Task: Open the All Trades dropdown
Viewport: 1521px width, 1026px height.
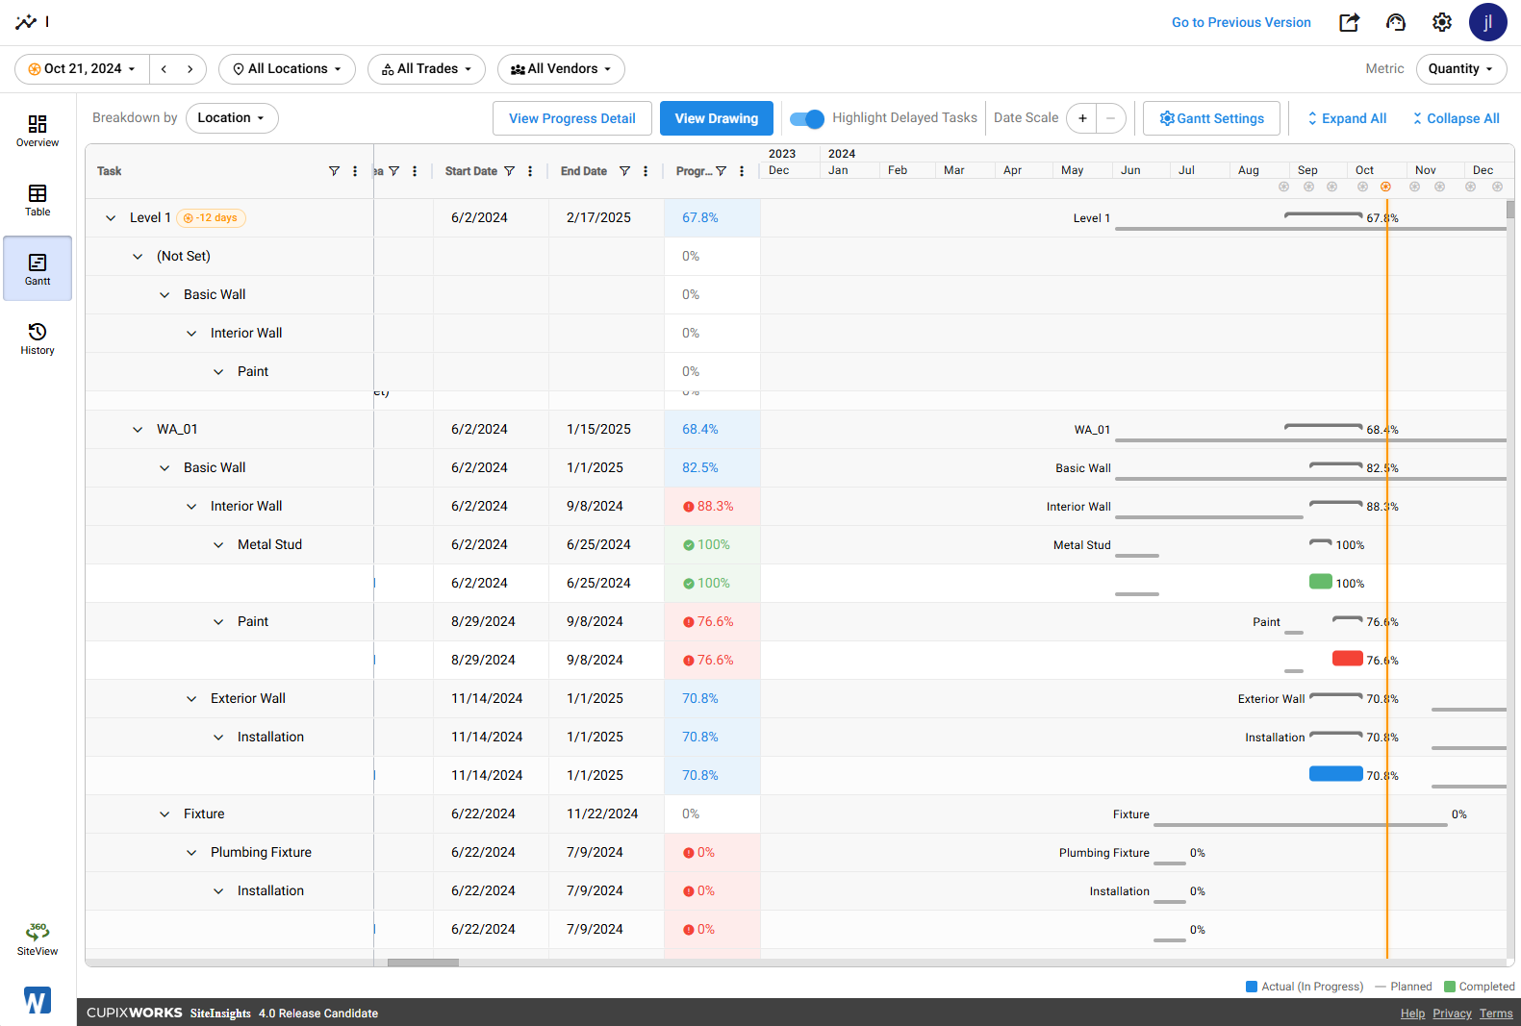Action: (x=426, y=69)
